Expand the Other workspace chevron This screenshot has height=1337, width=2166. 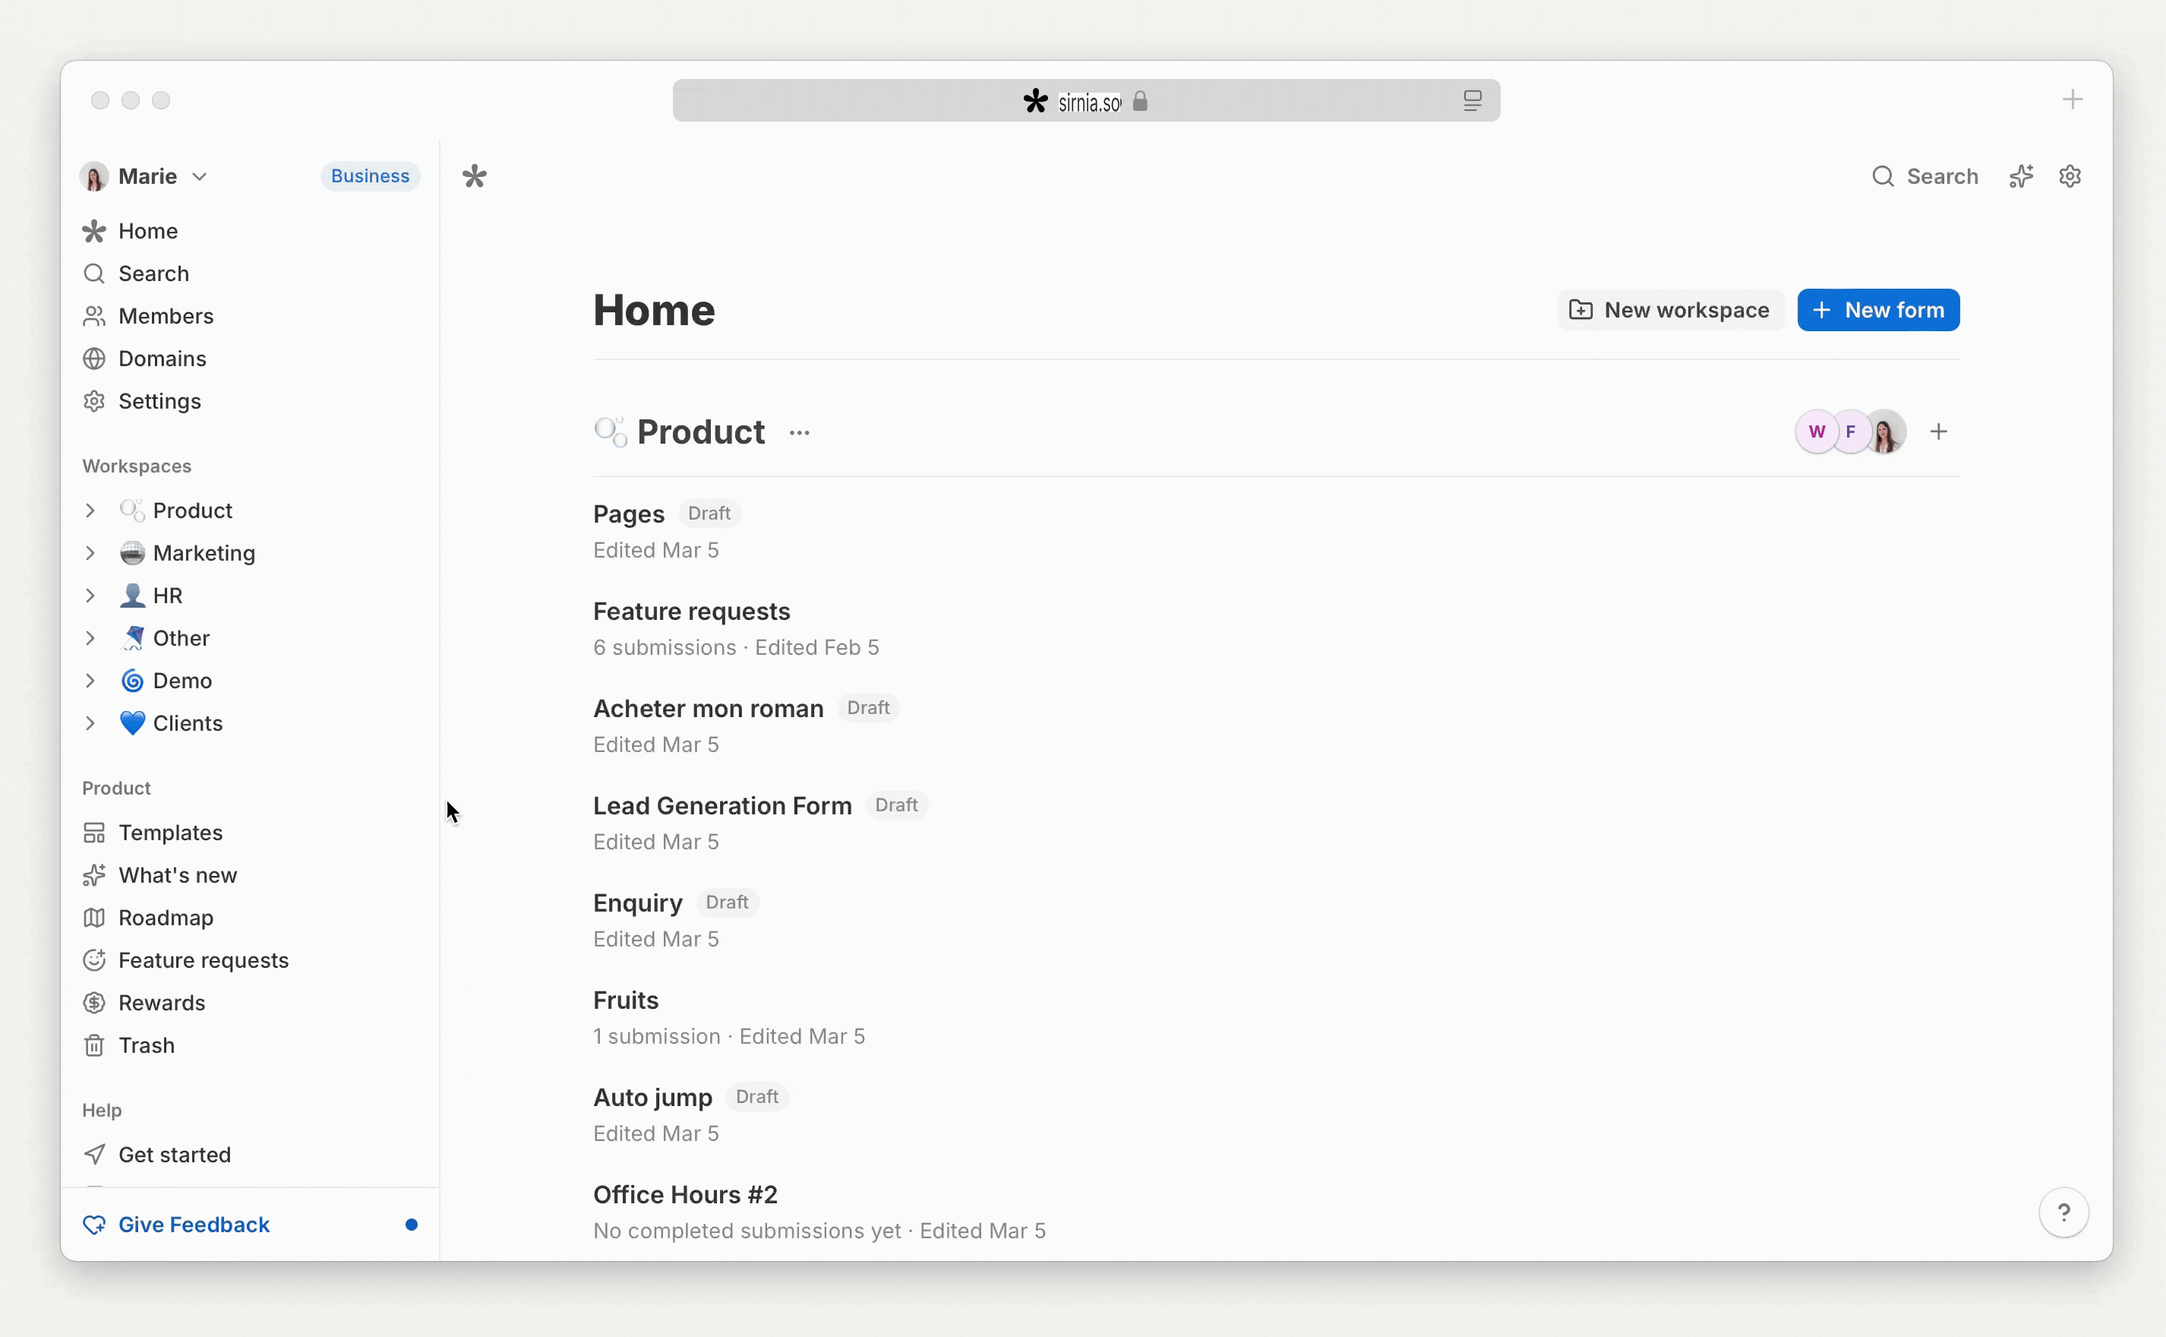[x=90, y=637]
